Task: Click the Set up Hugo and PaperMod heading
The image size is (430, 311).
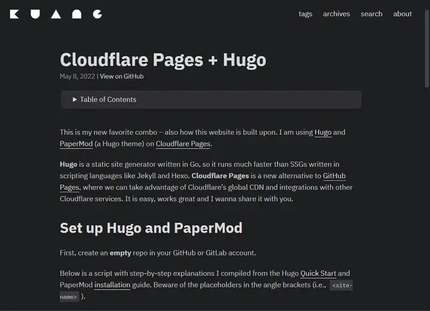Action: point(151,228)
